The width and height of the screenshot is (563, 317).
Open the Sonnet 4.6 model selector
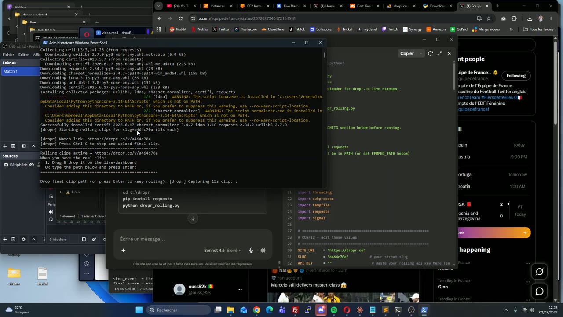pos(223,251)
